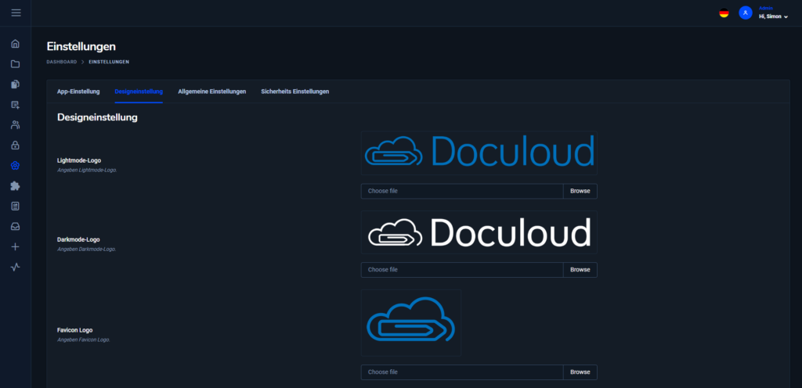Open the activity pulse sidebar icon

16,267
